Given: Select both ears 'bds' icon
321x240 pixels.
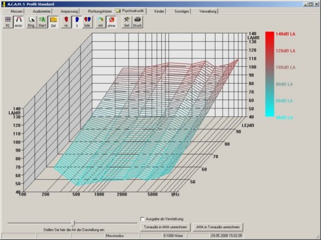Looking at the screenshot, I should [x=87, y=22].
